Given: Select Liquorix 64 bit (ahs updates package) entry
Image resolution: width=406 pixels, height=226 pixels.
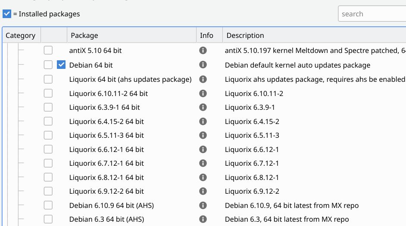Looking at the screenshot, I should point(130,79).
